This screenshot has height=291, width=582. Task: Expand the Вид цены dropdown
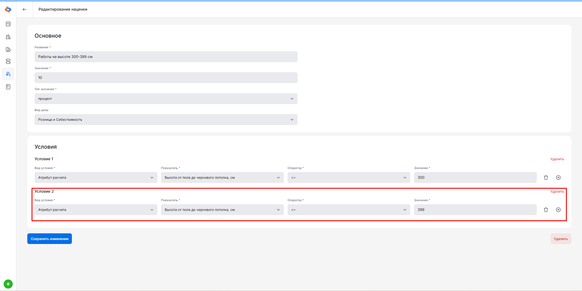166,120
